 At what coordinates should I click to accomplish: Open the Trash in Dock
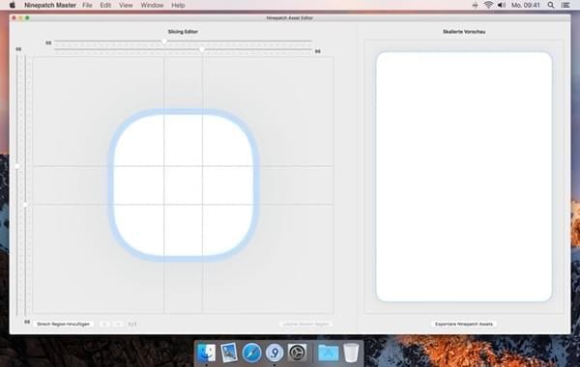tap(351, 353)
